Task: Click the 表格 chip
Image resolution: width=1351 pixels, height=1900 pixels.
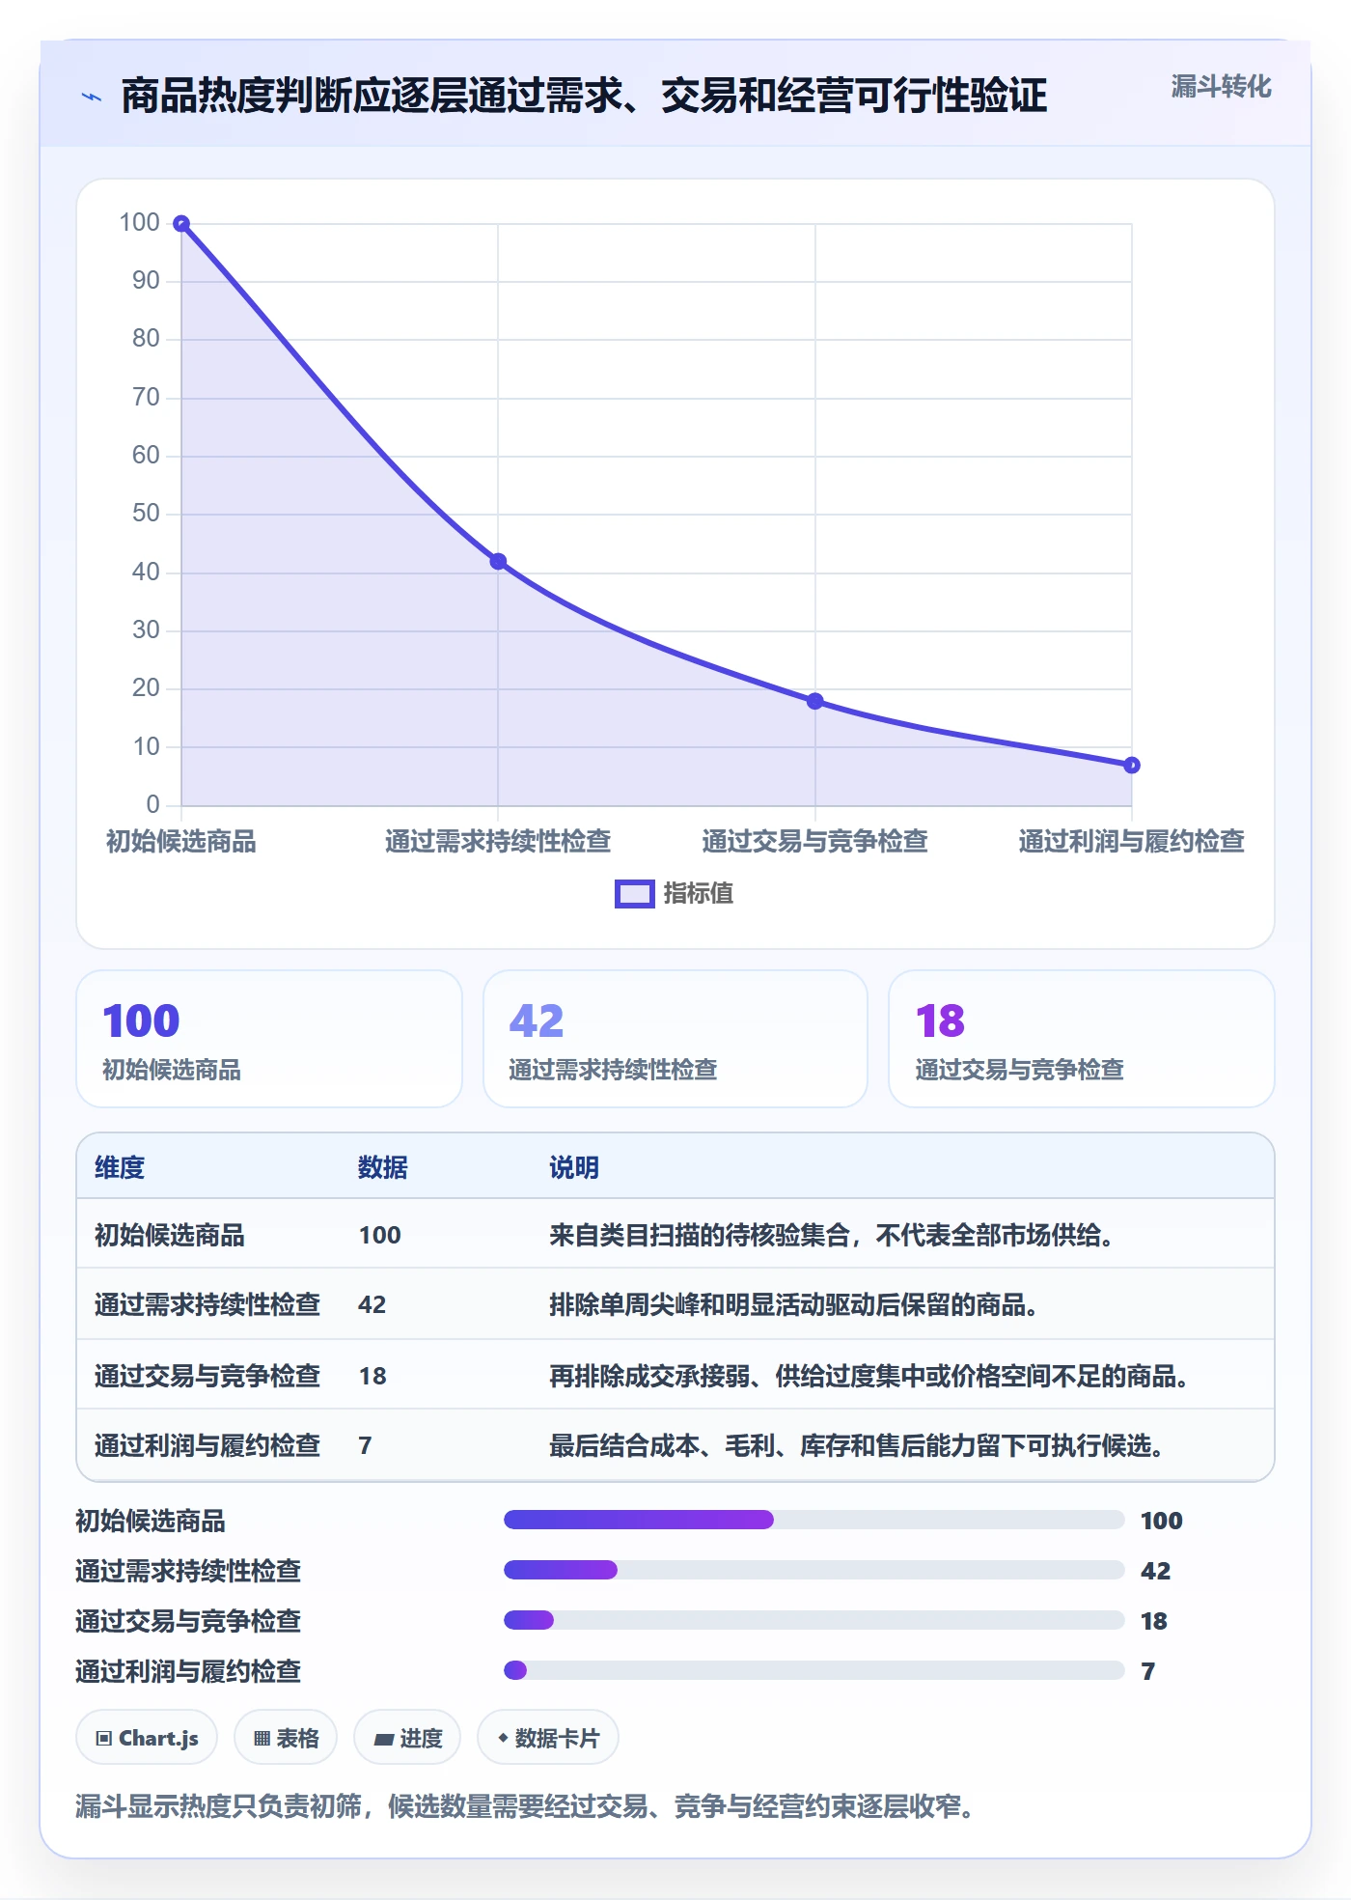Action: (x=286, y=1739)
